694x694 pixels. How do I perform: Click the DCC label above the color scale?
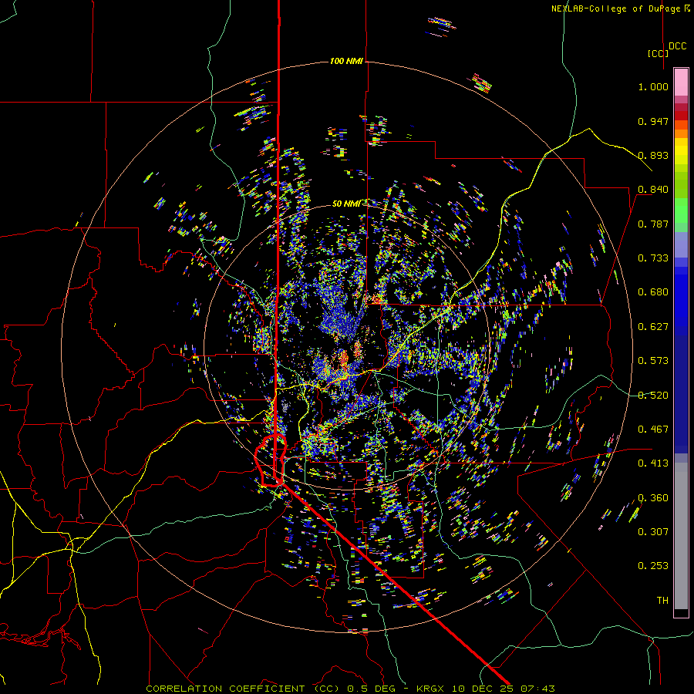point(678,46)
